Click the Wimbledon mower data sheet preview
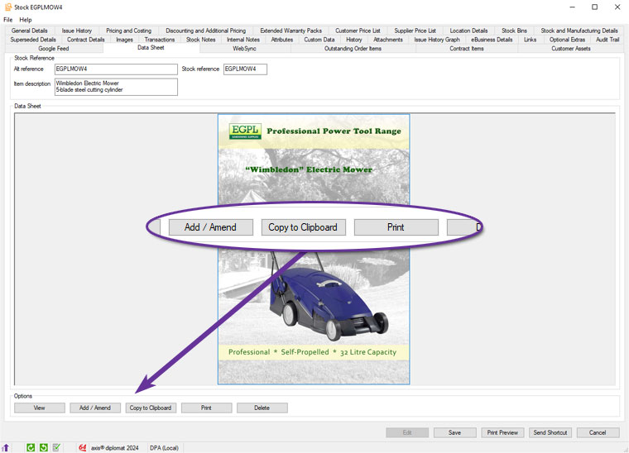 click(x=314, y=249)
